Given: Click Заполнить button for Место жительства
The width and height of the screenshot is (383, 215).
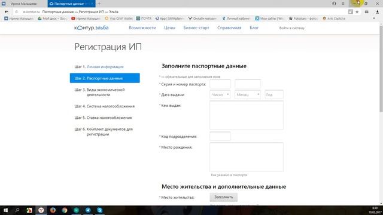Looking at the screenshot, I should tap(223, 197).
